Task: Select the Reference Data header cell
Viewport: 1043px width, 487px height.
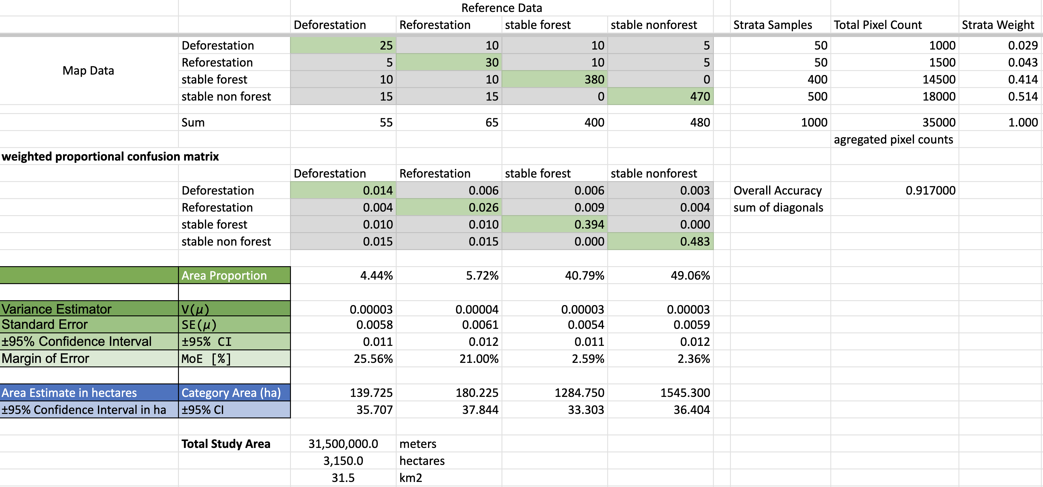Action: (x=501, y=8)
